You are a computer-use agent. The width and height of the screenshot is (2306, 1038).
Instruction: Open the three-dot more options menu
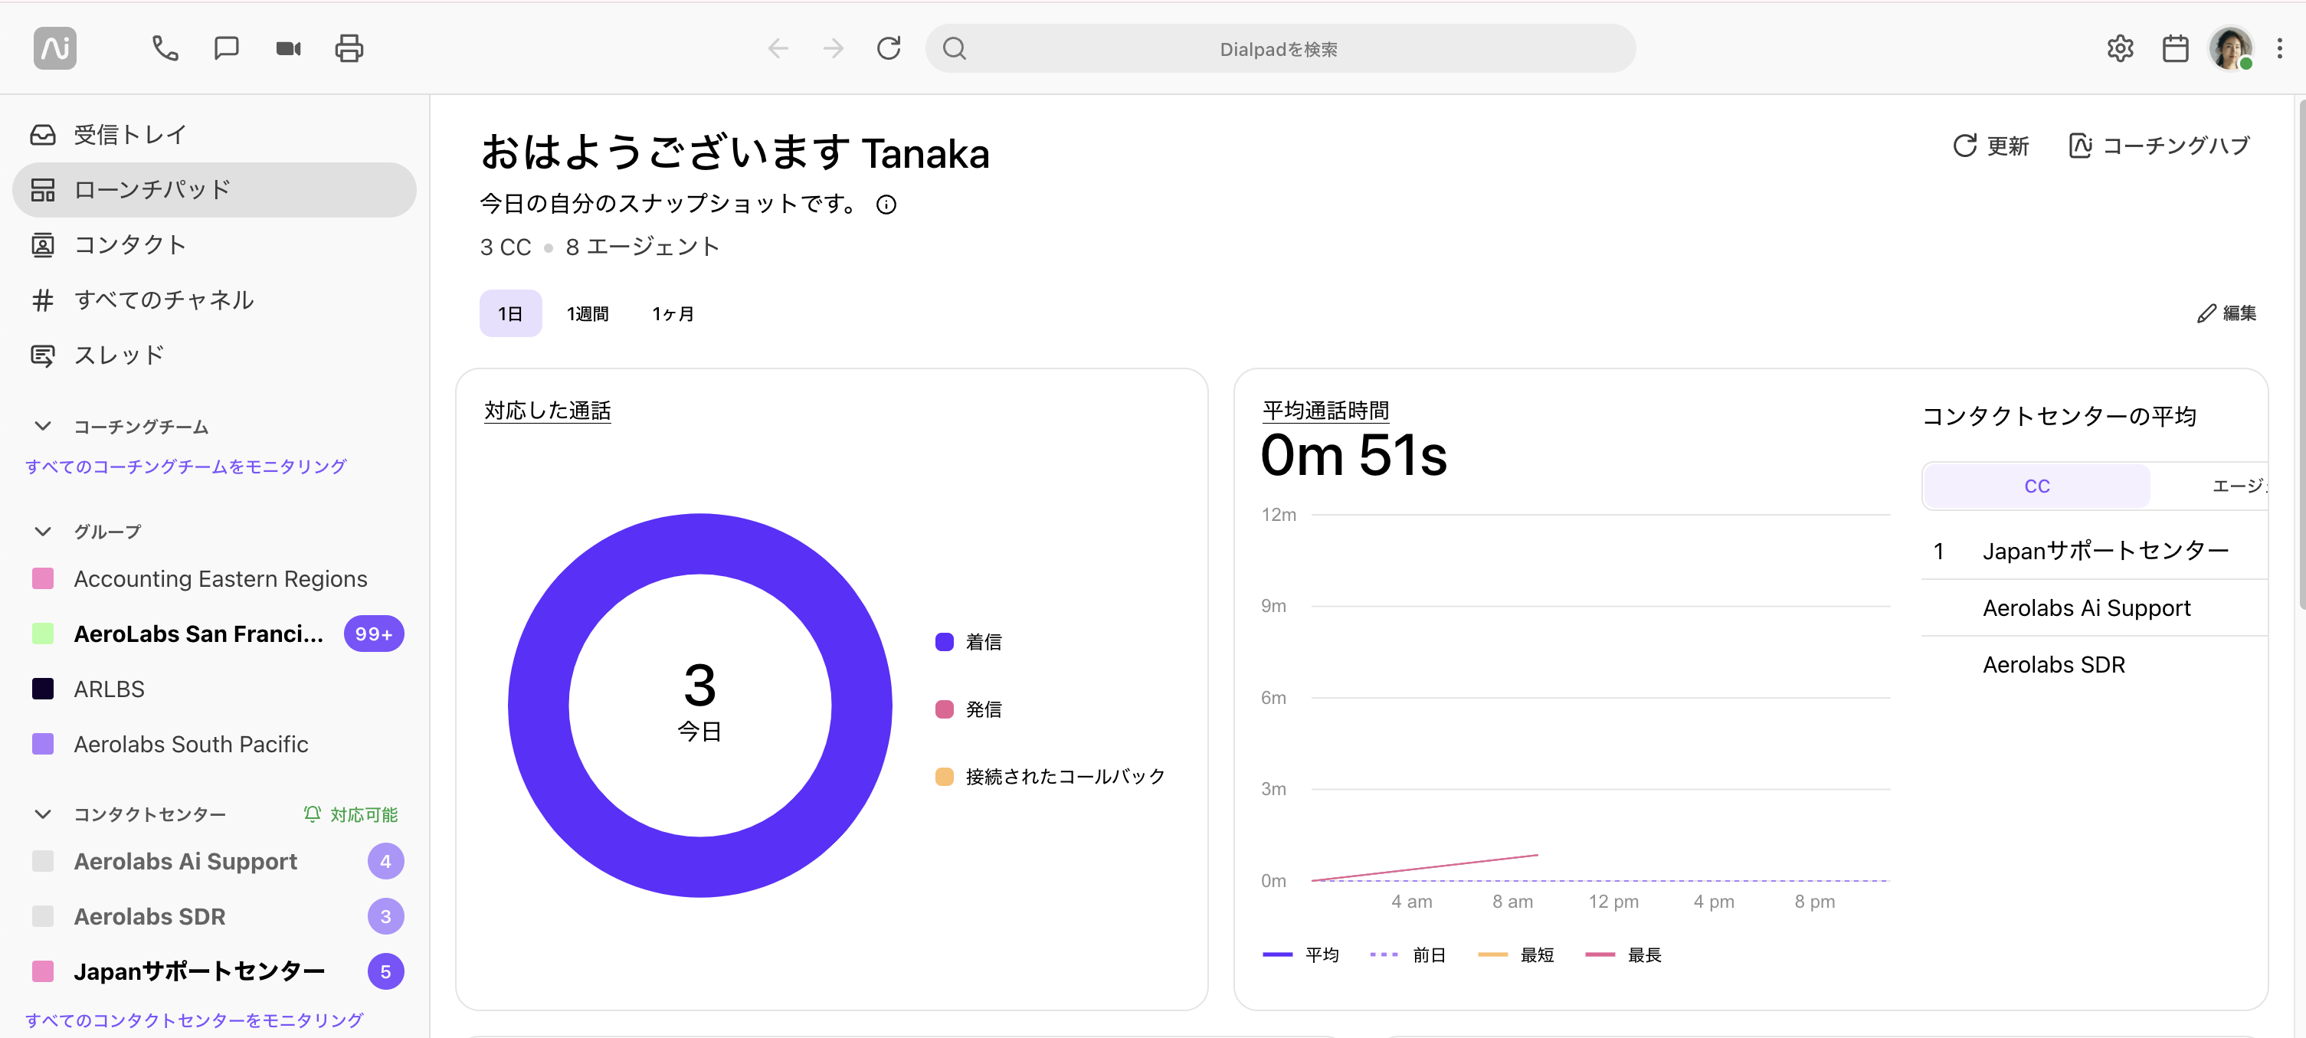[x=2280, y=48]
